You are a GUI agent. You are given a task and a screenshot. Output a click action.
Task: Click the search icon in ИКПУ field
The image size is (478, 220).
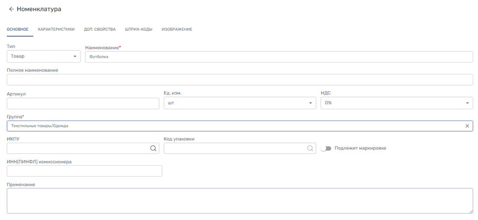click(x=153, y=148)
